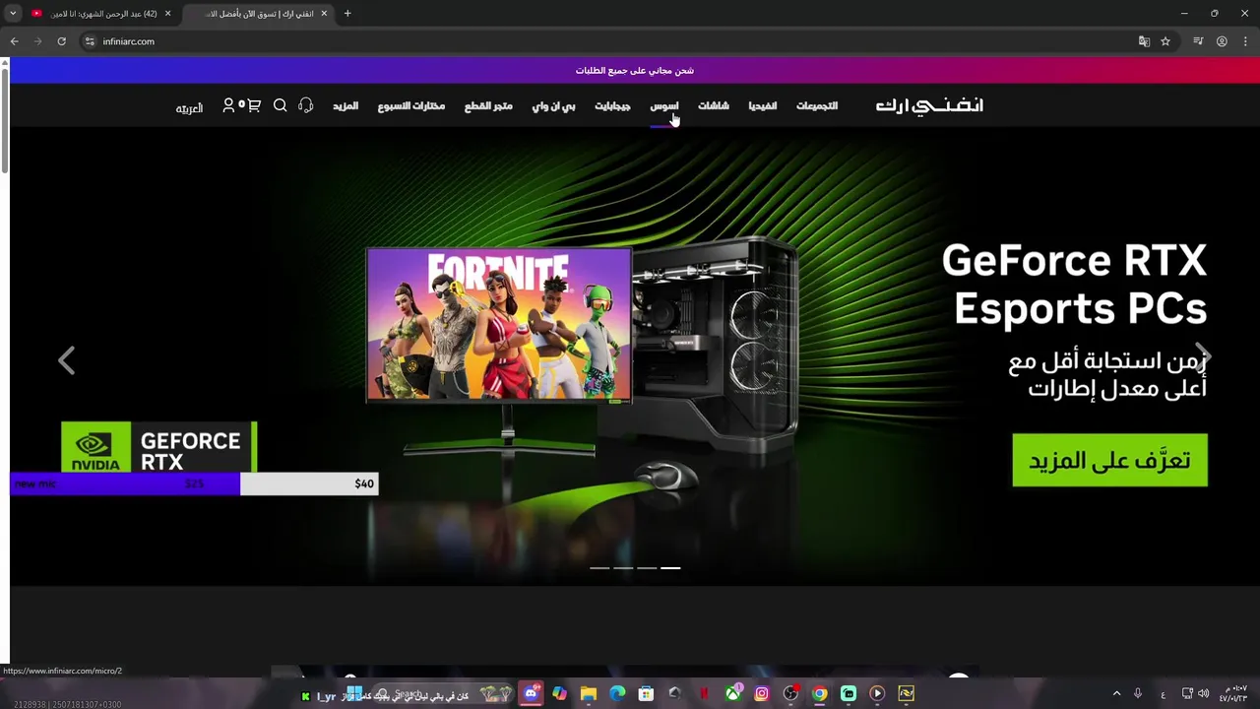This screenshot has width=1260, height=709.
Task: Open Xbox app from the taskbar
Action: point(733,693)
